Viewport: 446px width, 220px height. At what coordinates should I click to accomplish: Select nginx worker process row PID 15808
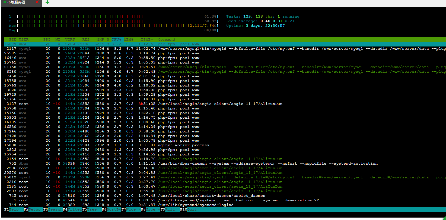coord(225,145)
